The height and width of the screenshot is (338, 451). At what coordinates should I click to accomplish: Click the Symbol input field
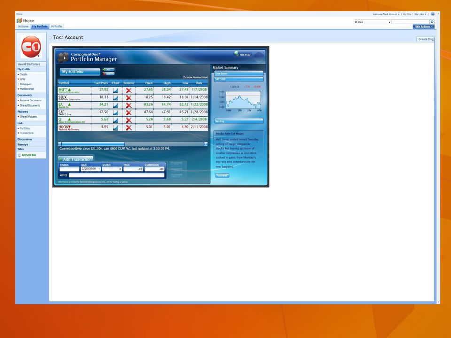click(70, 169)
